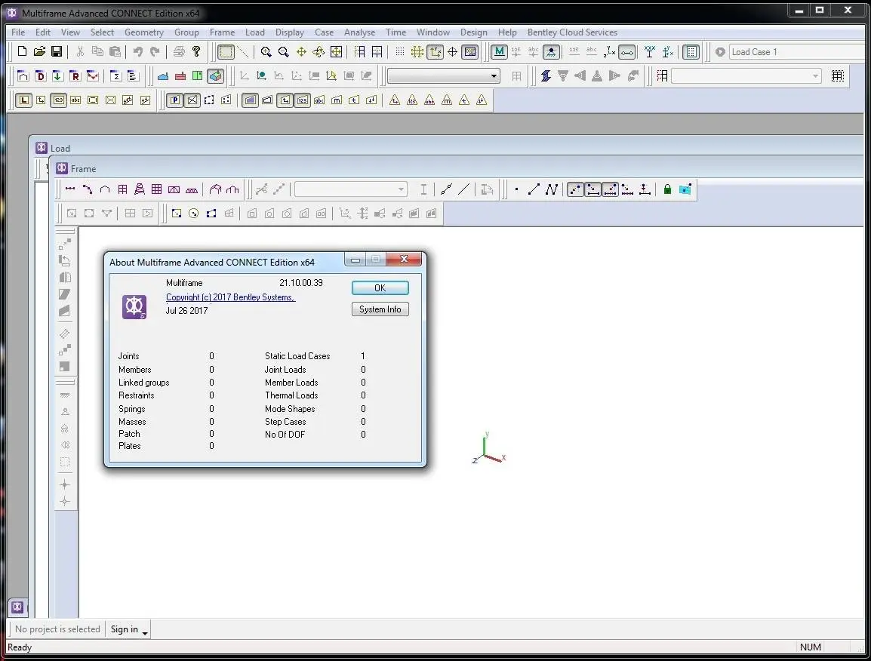Toggle the '123' member numbers display button
The height and width of the screenshot is (661, 871).
[x=58, y=100]
